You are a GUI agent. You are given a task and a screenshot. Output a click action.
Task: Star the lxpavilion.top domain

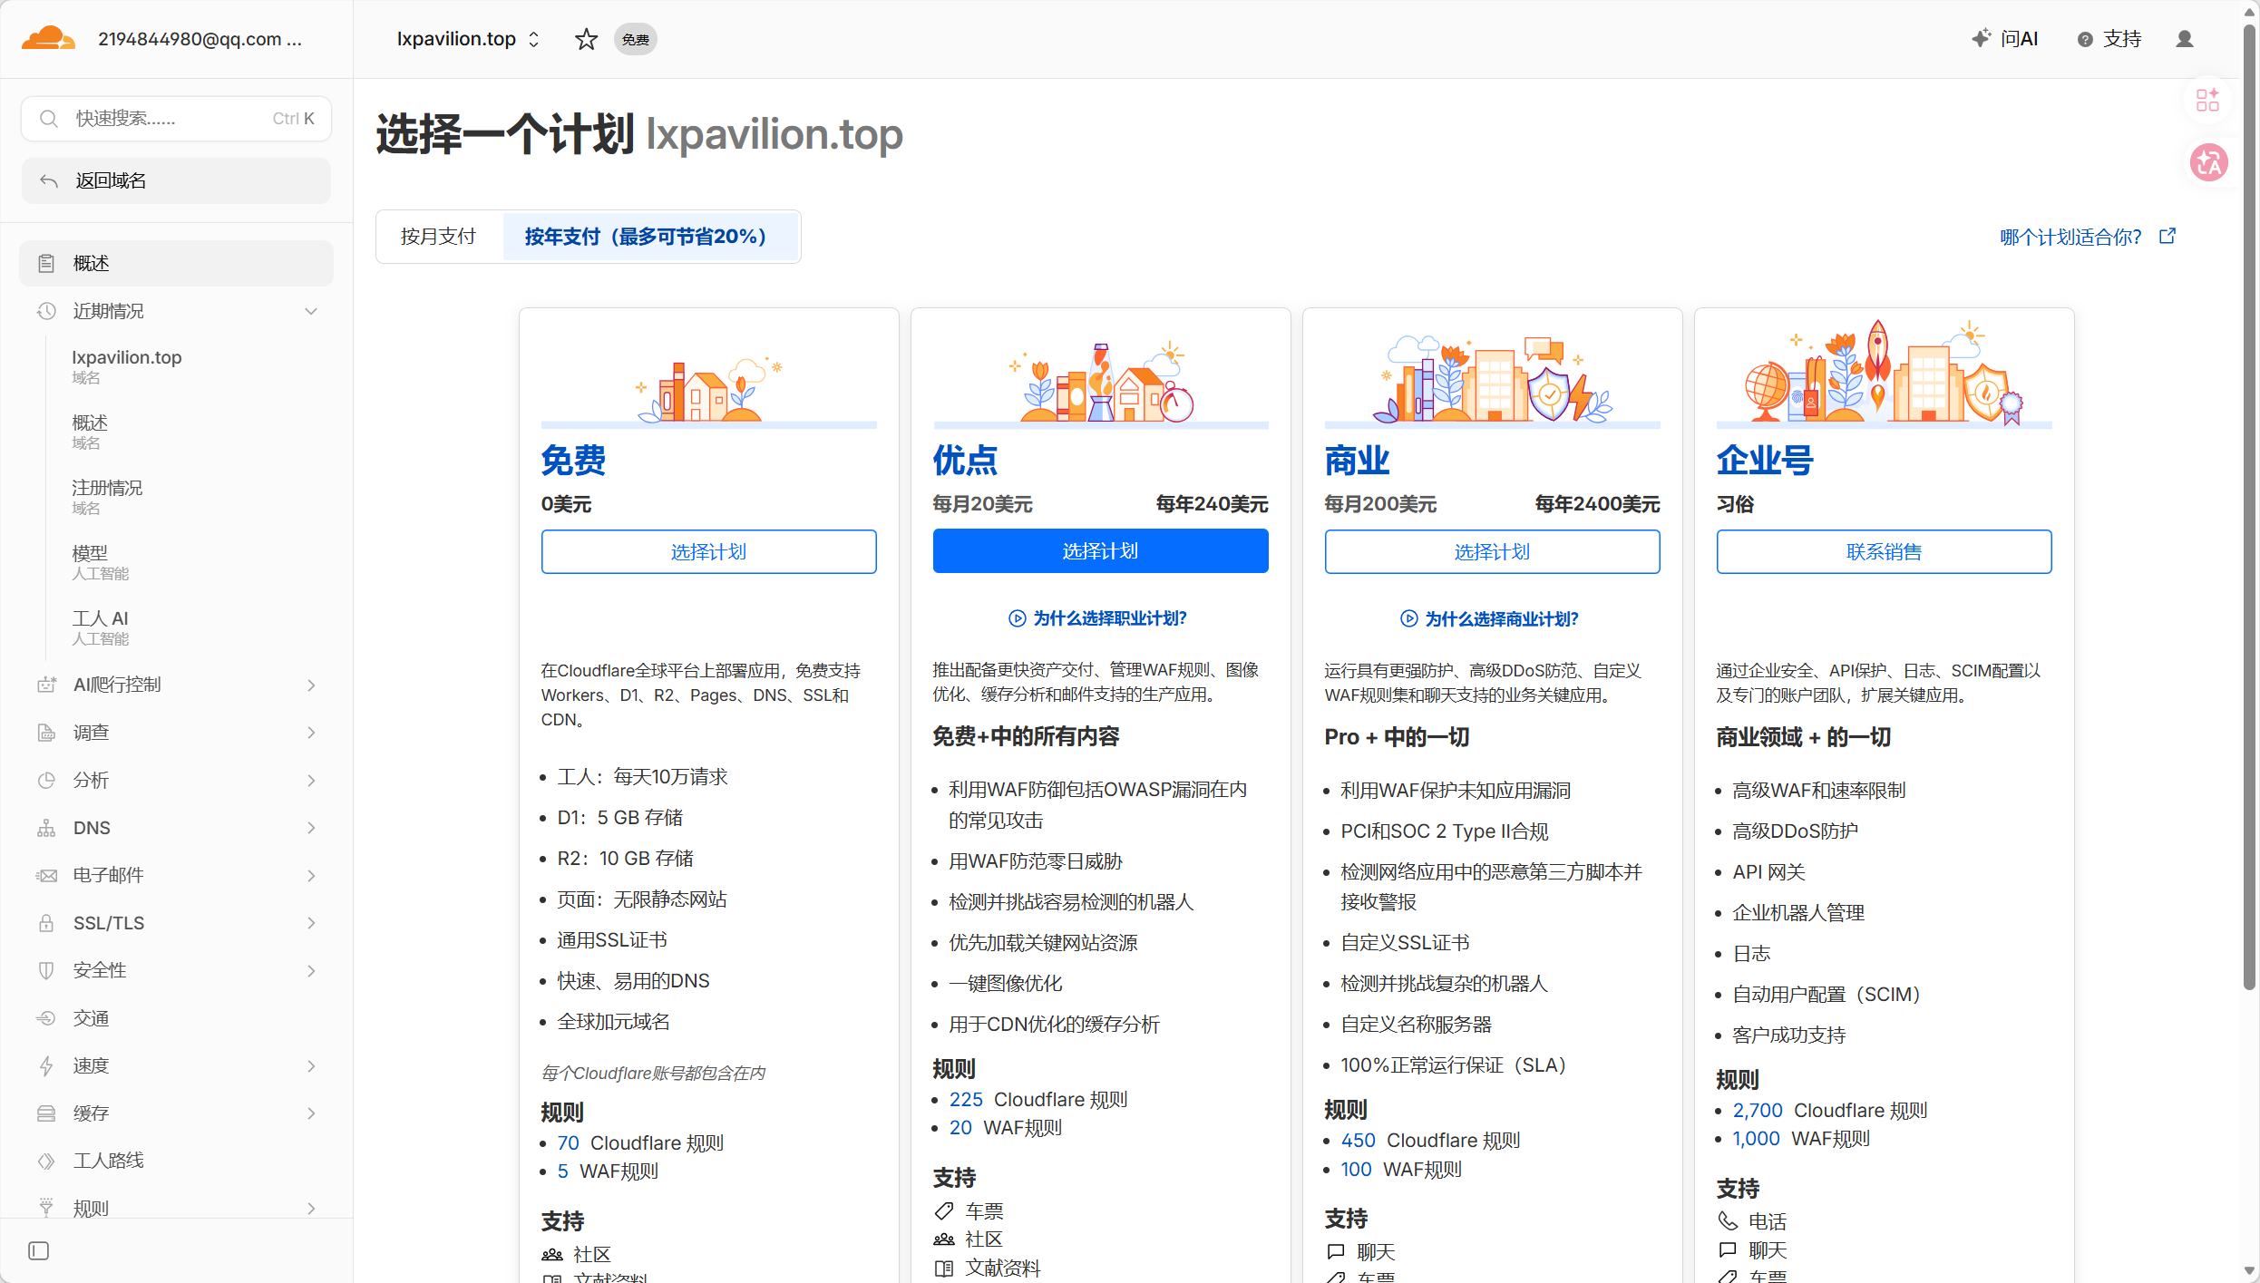586,39
